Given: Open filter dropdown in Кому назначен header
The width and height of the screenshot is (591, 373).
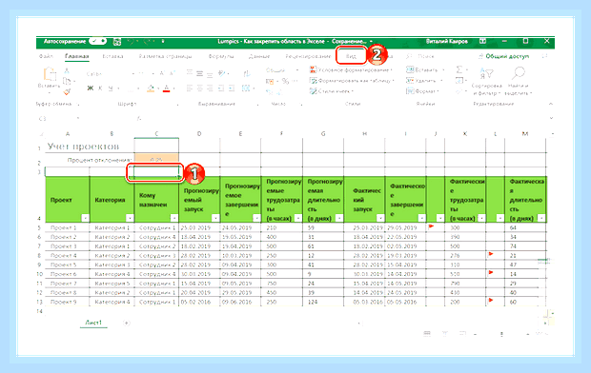Looking at the screenshot, I should (x=173, y=218).
